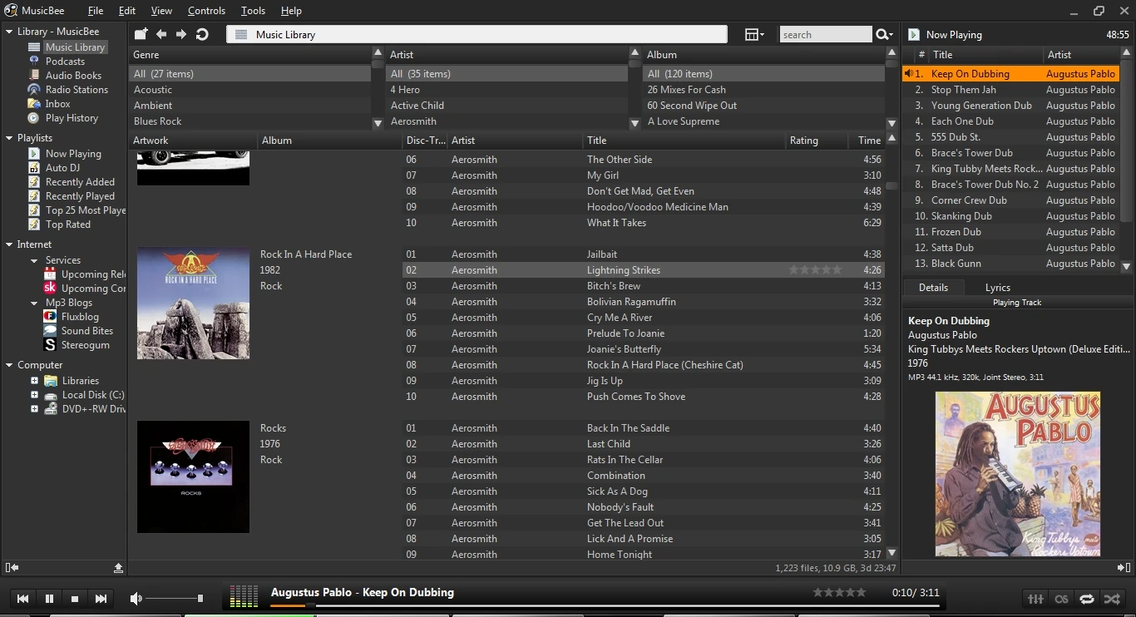1136x617 pixels.
Task: Skip to the next track
Action: click(x=101, y=599)
